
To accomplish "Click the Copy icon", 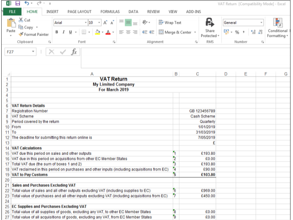I will [21, 27].
